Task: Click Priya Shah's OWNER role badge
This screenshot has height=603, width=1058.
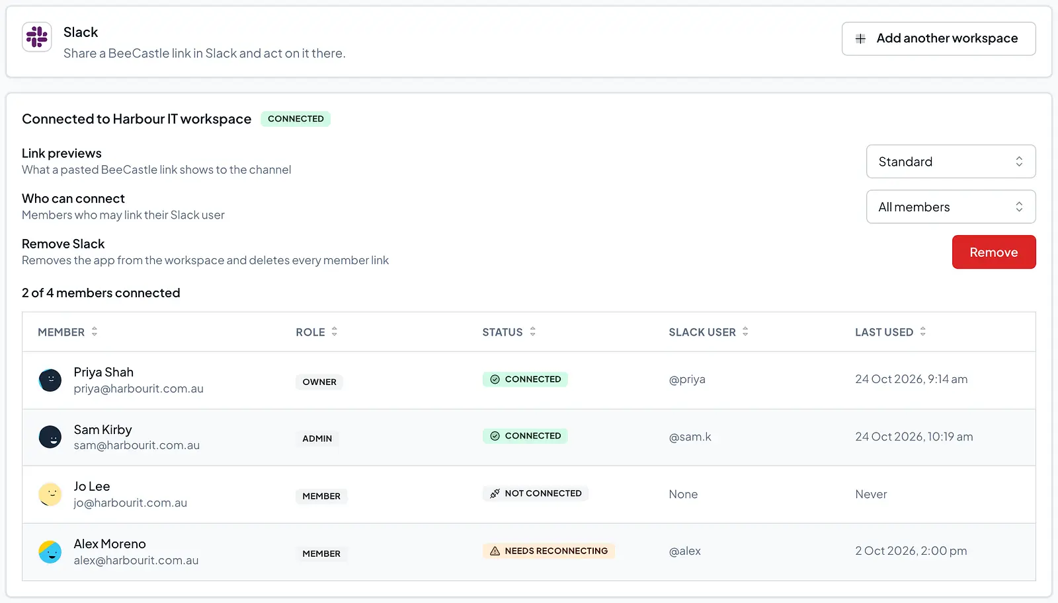Action: [319, 382]
